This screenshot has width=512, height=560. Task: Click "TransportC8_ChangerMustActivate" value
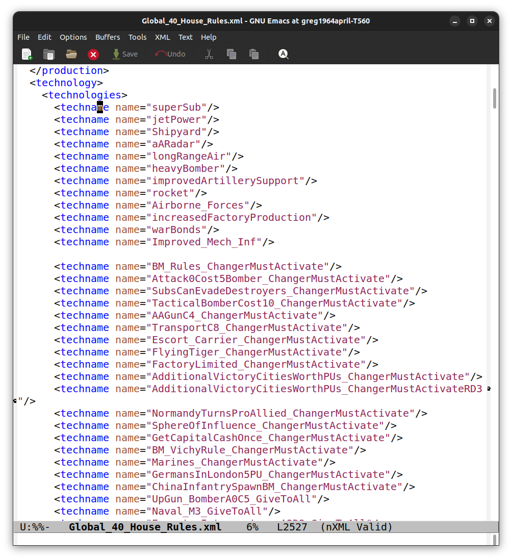(x=247, y=327)
